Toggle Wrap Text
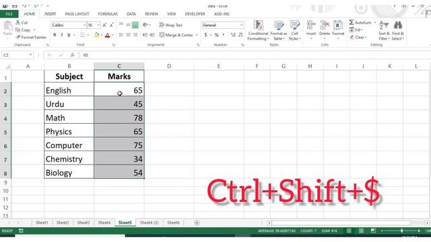The width and height of the screenshot is (431, 242). [170, 25]
